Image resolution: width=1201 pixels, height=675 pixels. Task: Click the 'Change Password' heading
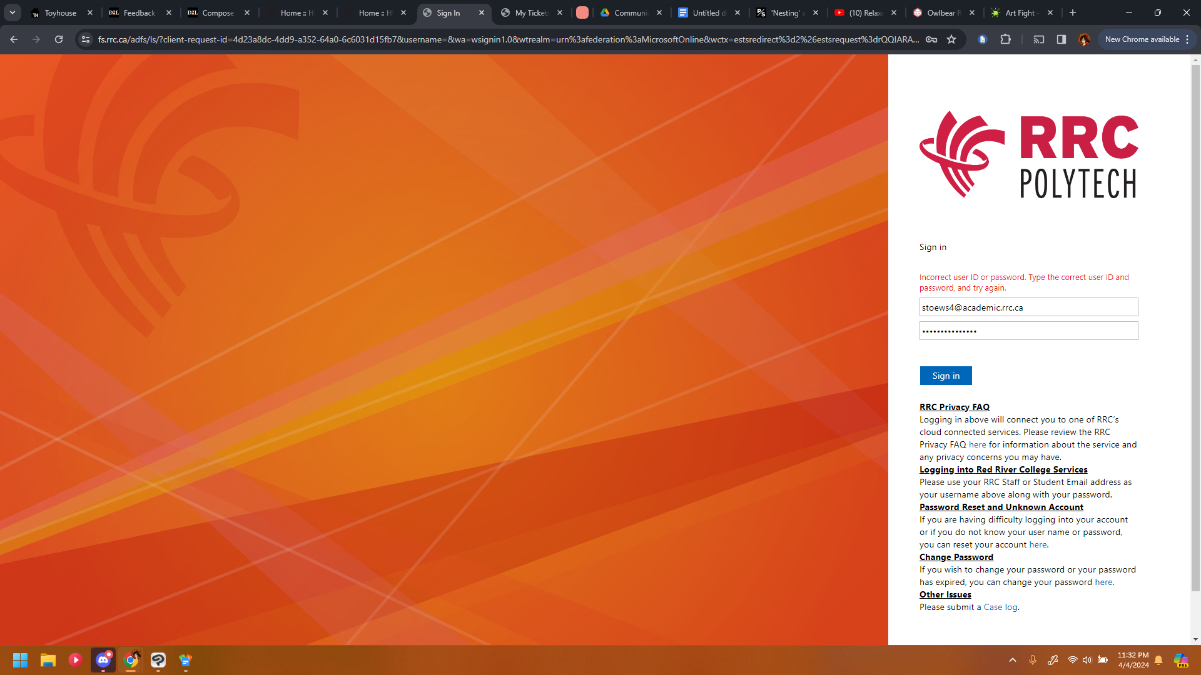coord(956,557)
